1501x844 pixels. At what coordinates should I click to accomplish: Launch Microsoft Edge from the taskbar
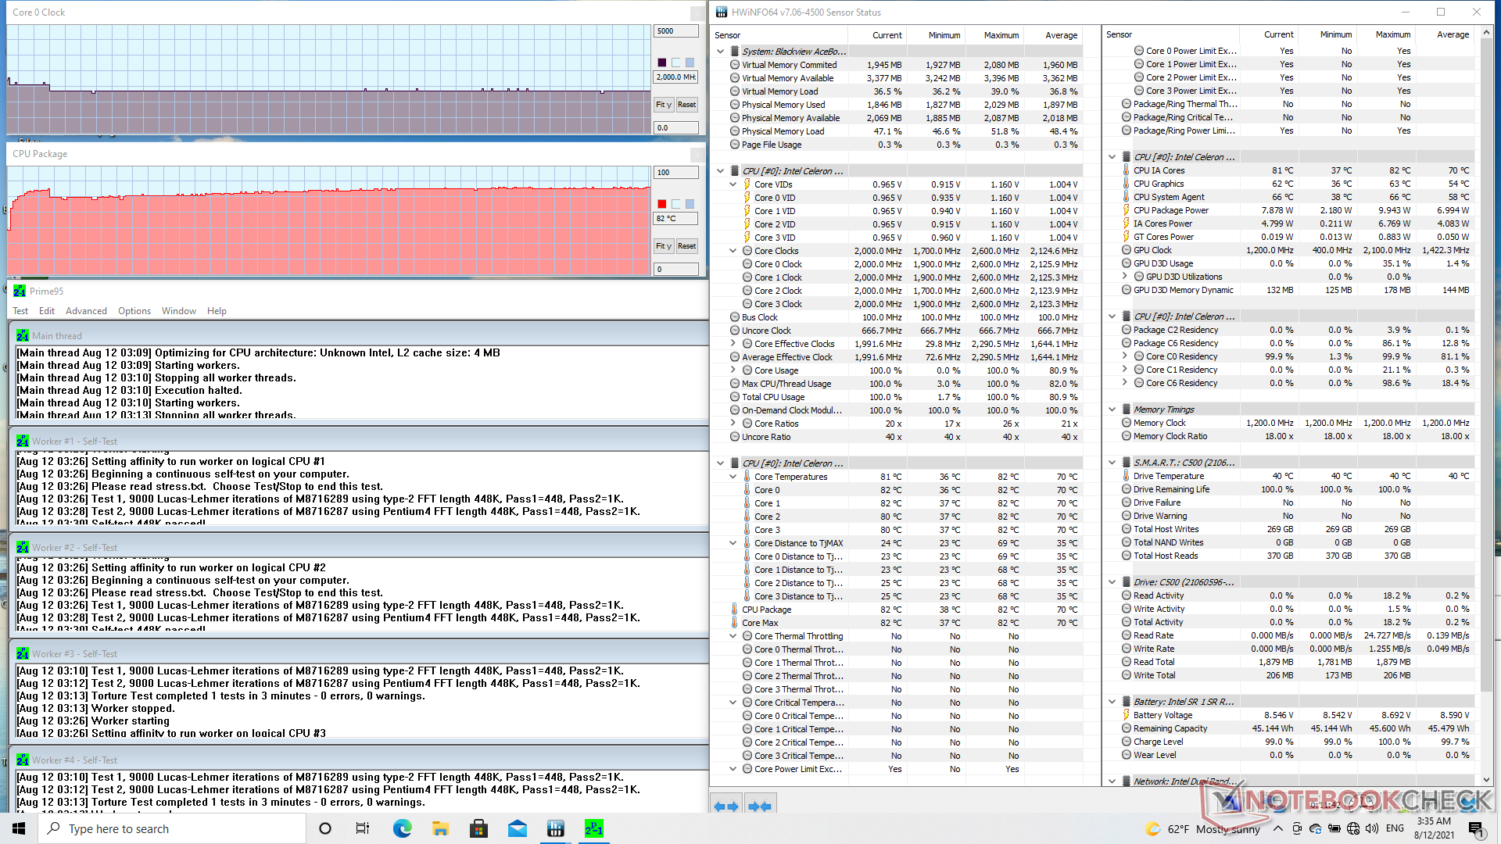402,828
